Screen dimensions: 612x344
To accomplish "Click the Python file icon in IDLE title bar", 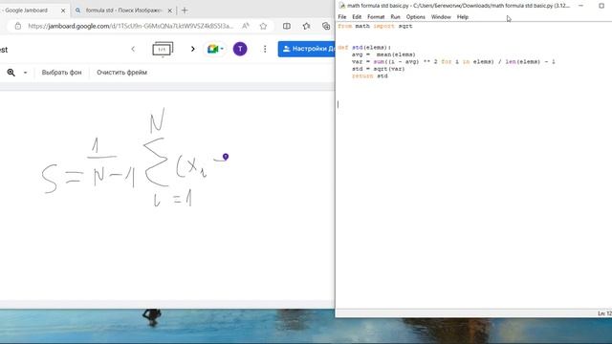I will click(342, 6).
